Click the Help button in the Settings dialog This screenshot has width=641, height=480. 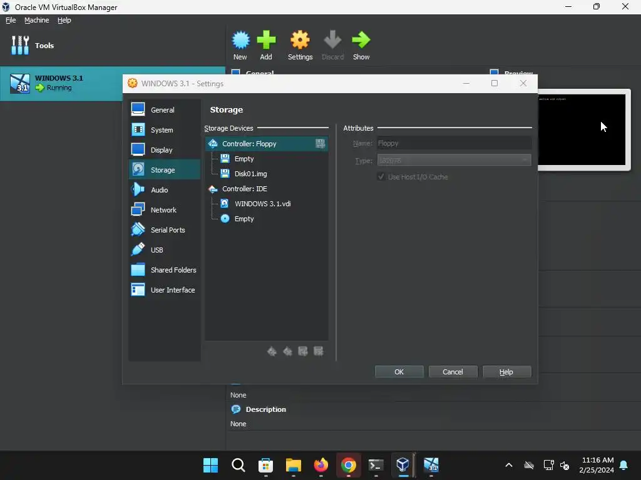506,372
